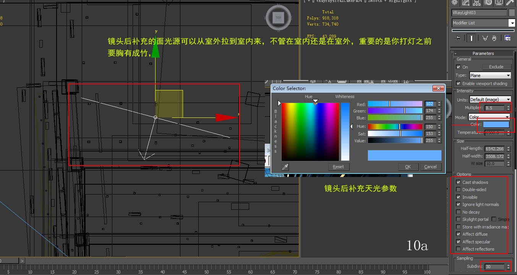Click inside the hue/blackness color field
Viewport: 517px width, 275px height.
tap(310, 132)
